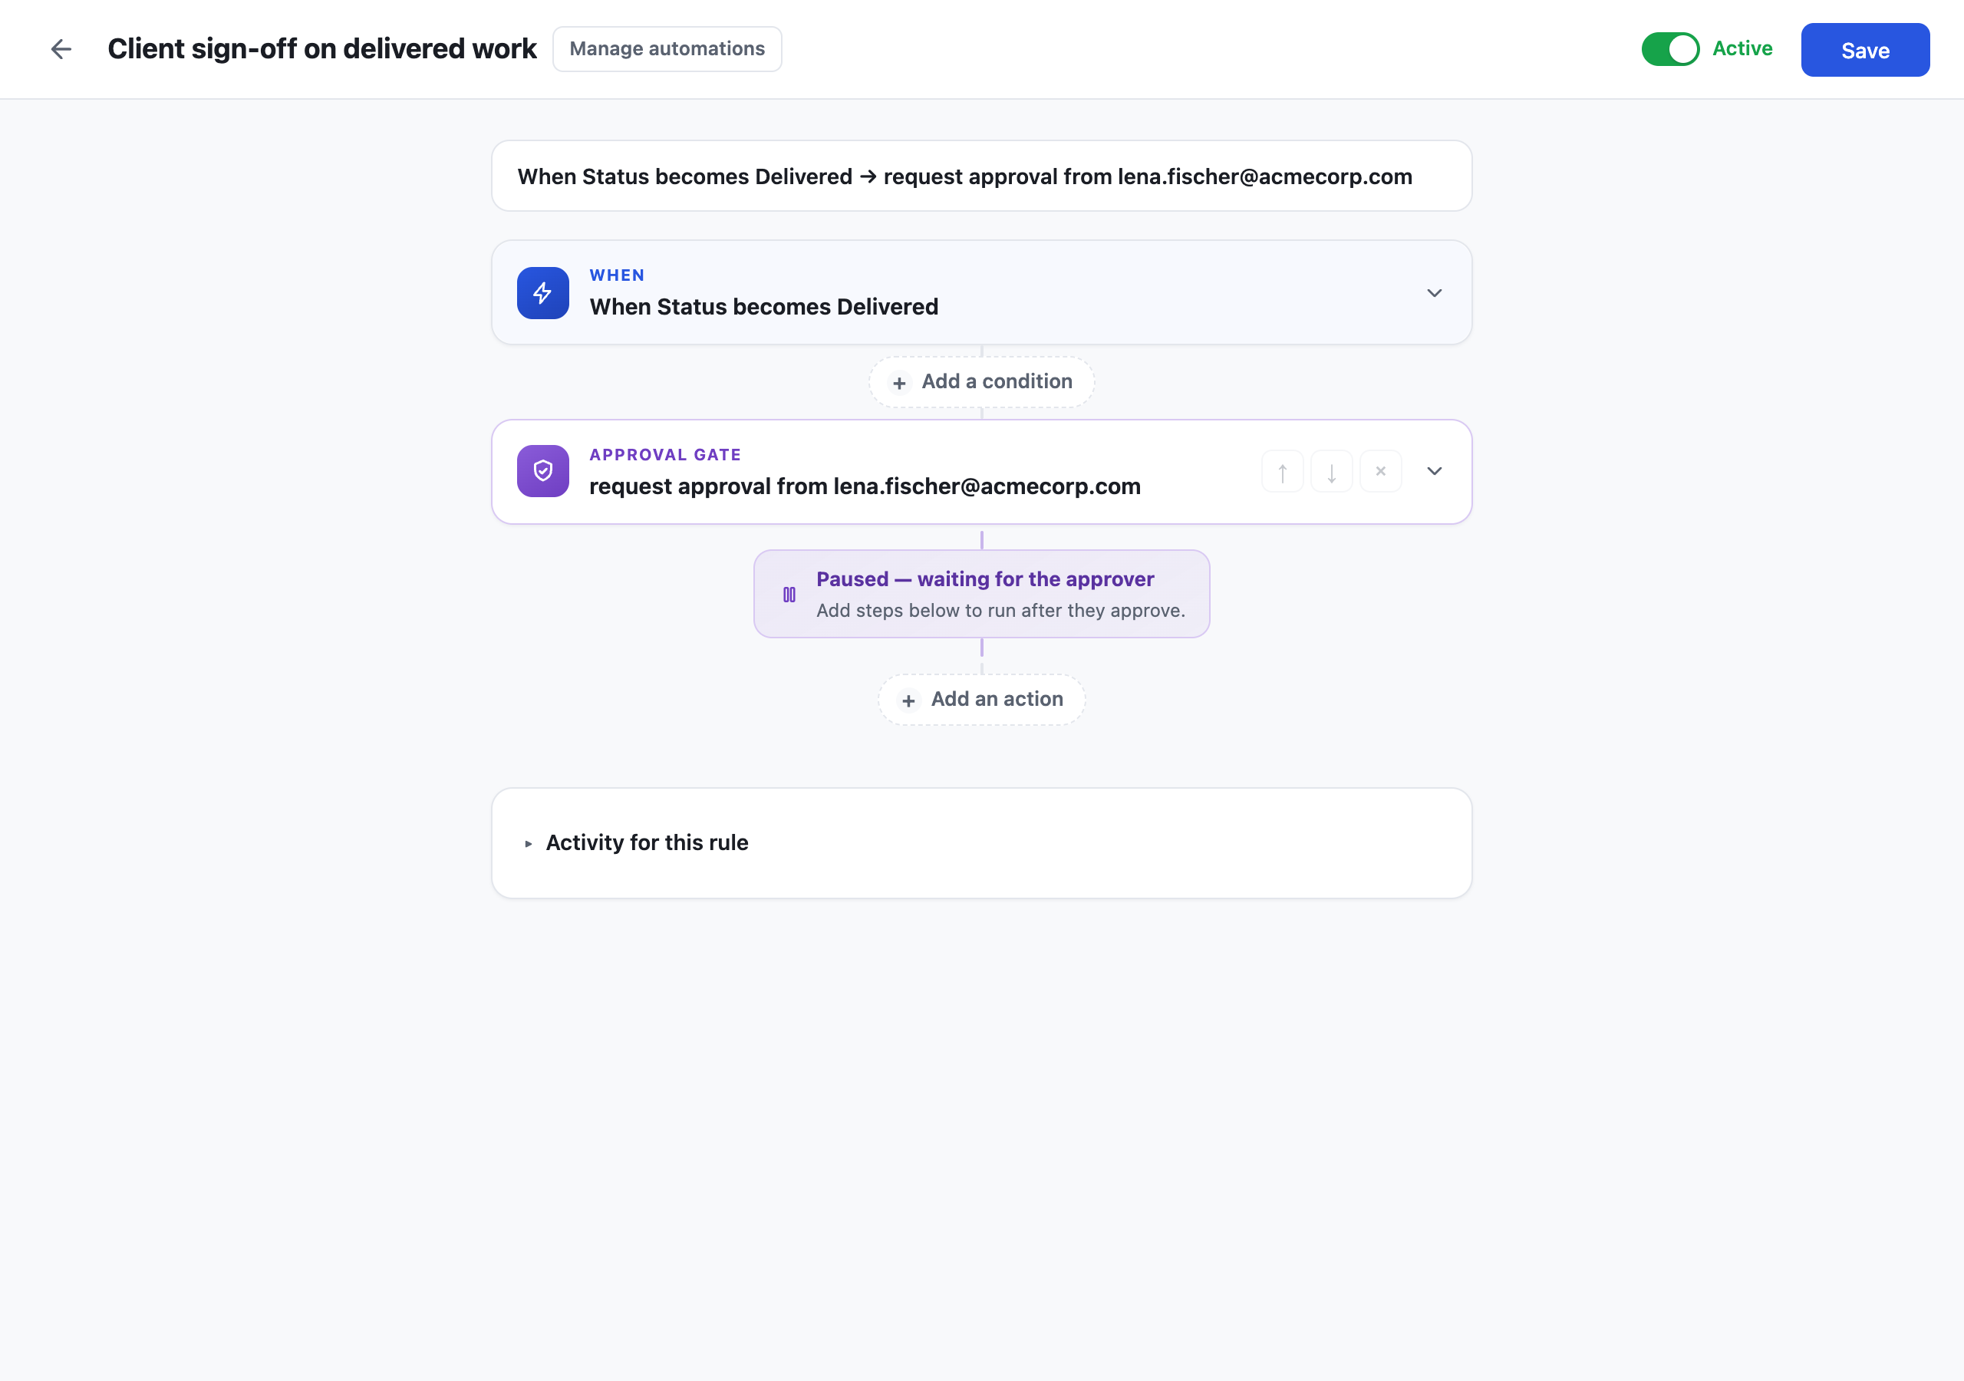The height and width of the screenshot is (1381, 1964).
Task: Add a condition to the rule
Action: coord(981,381)
